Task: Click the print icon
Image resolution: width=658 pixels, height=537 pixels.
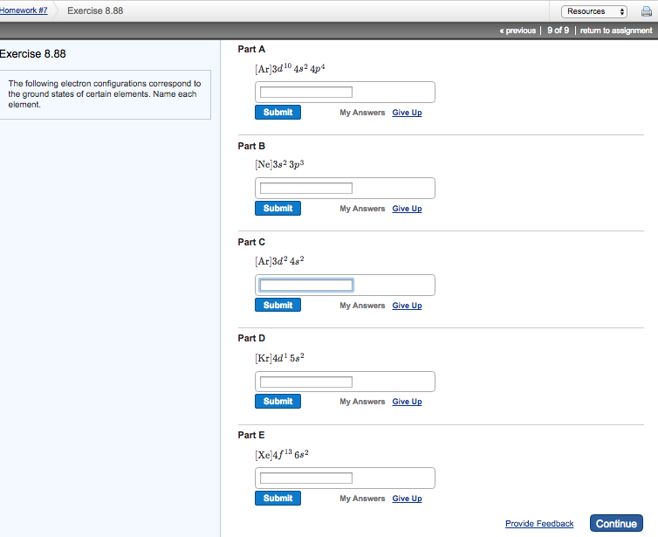Action: tap(646, 11)
